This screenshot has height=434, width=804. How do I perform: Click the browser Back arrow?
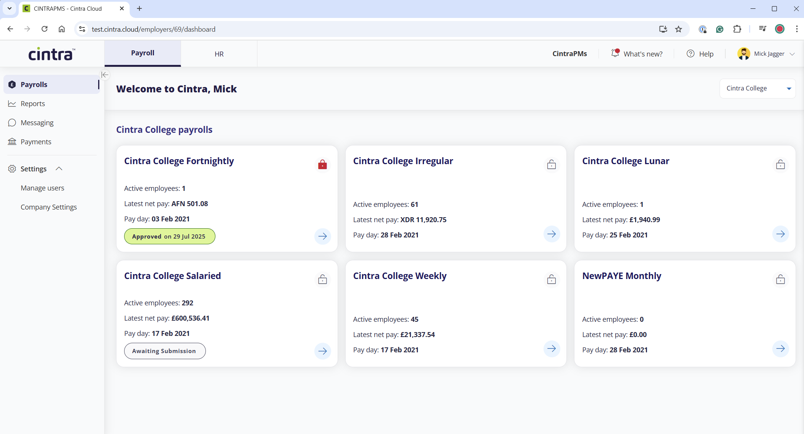tap(10, 29)
